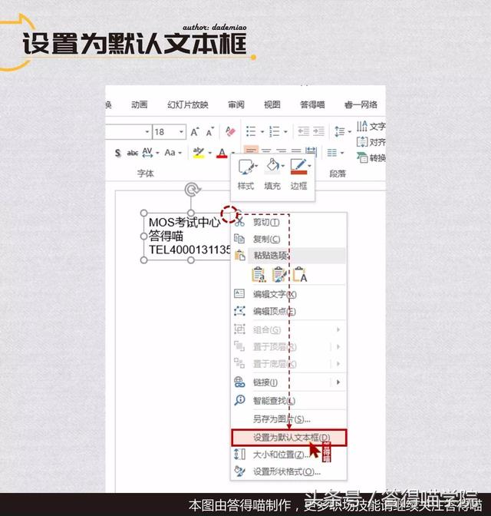Choose 另存为图片(S)... menu item
Image resolution: width=491 pixels, height=516 pixels.
point(288,419)
